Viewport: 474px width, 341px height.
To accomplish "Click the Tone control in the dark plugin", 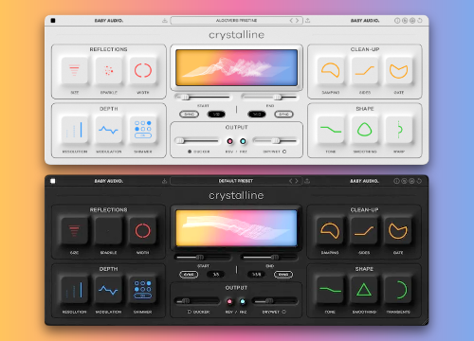I will pyautogui.click(x=330, y=290).
